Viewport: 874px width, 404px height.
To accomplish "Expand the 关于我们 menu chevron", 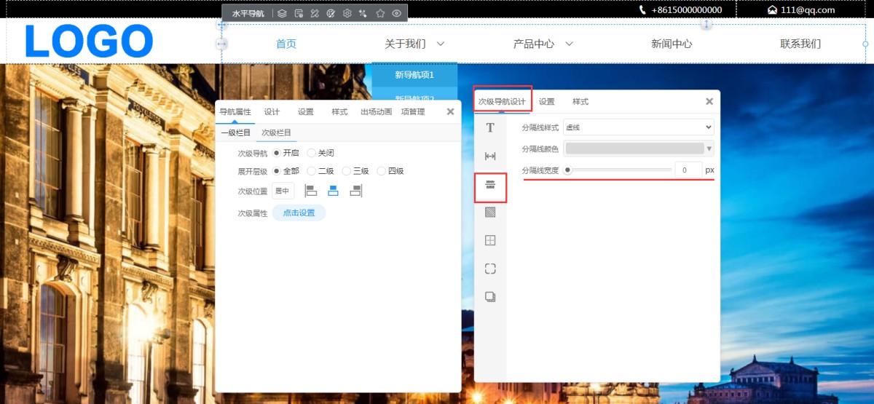I will (441, 44).
